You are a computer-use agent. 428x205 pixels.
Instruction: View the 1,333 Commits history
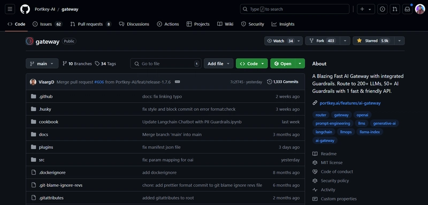click(x=282, y=82)
